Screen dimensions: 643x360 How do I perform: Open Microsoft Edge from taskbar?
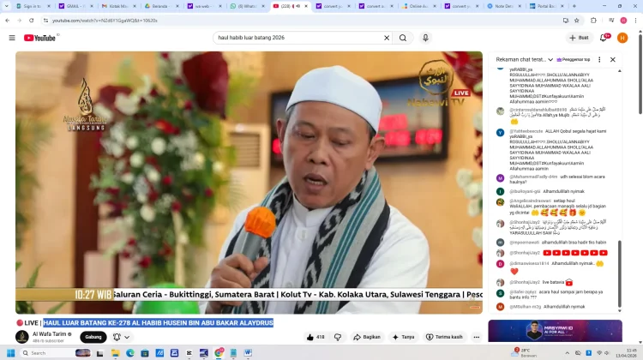tap(130, 352)
